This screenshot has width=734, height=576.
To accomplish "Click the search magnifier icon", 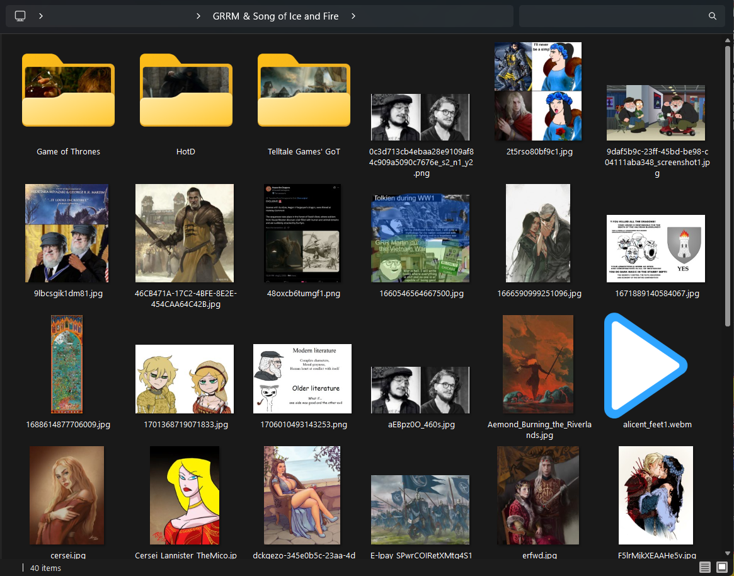I will pos(713,16).
